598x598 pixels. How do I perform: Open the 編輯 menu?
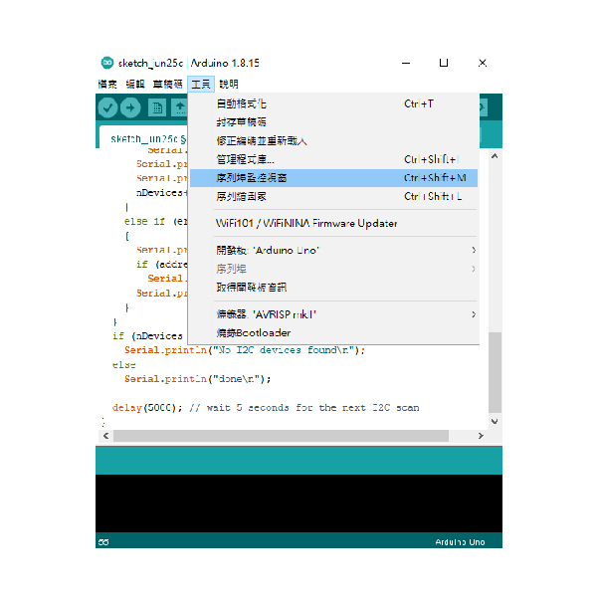coord(134,85)
